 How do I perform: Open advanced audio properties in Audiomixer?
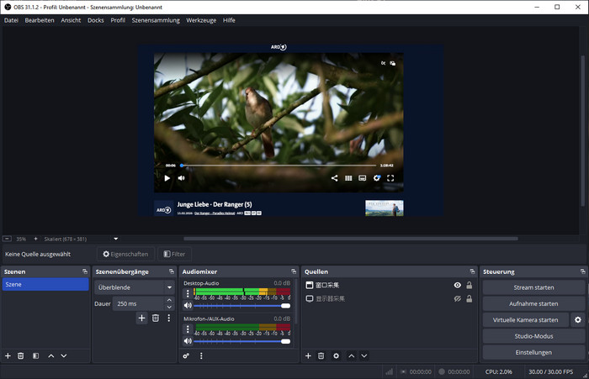tap(186, 355)
